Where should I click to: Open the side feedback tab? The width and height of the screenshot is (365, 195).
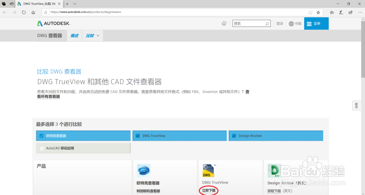356,106
